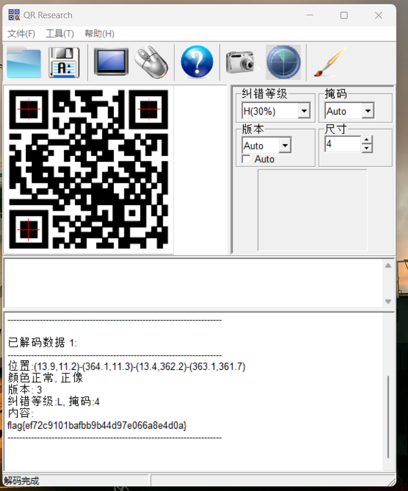Select the paintbrush tool icon
Viewport: 408px width, 491px height.
point(330,62)
